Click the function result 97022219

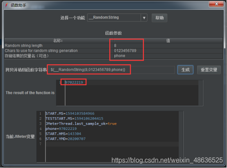(x=74, y=82)
